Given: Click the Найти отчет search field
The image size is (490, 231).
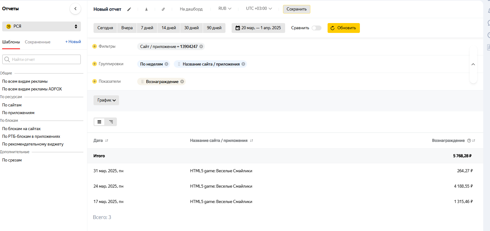Looking at the screenshot, I should 42,59.
